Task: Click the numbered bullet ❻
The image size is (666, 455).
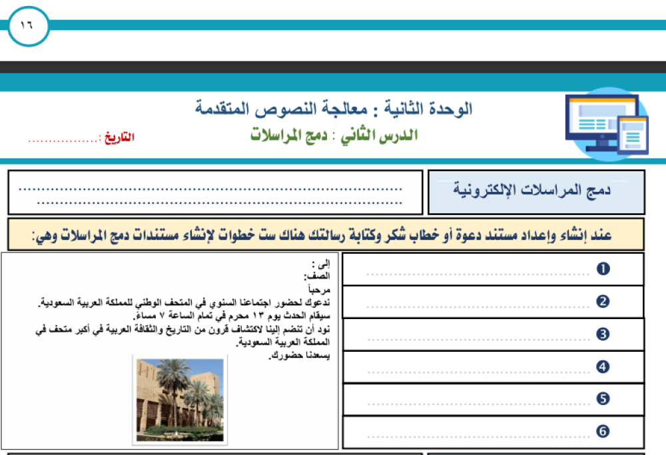Action: tap(603, 431)
